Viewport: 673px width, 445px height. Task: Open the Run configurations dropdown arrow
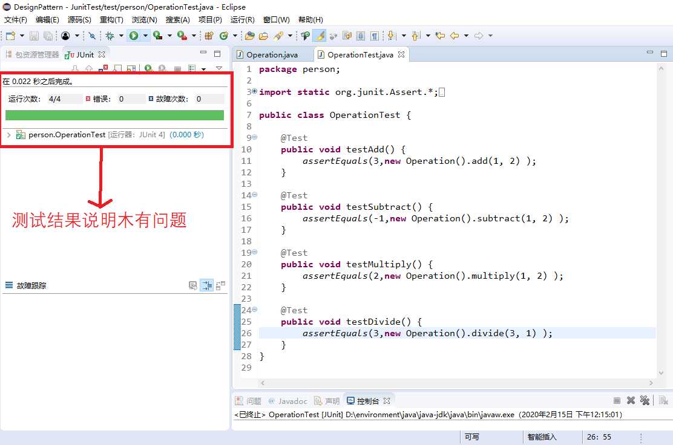pos(145,36)
